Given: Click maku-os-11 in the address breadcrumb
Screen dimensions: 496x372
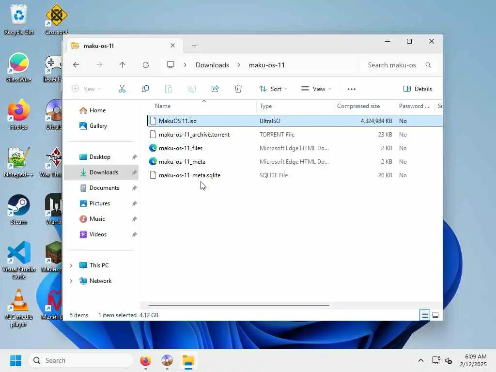Looking at the screenshot, I should (267, 65).
